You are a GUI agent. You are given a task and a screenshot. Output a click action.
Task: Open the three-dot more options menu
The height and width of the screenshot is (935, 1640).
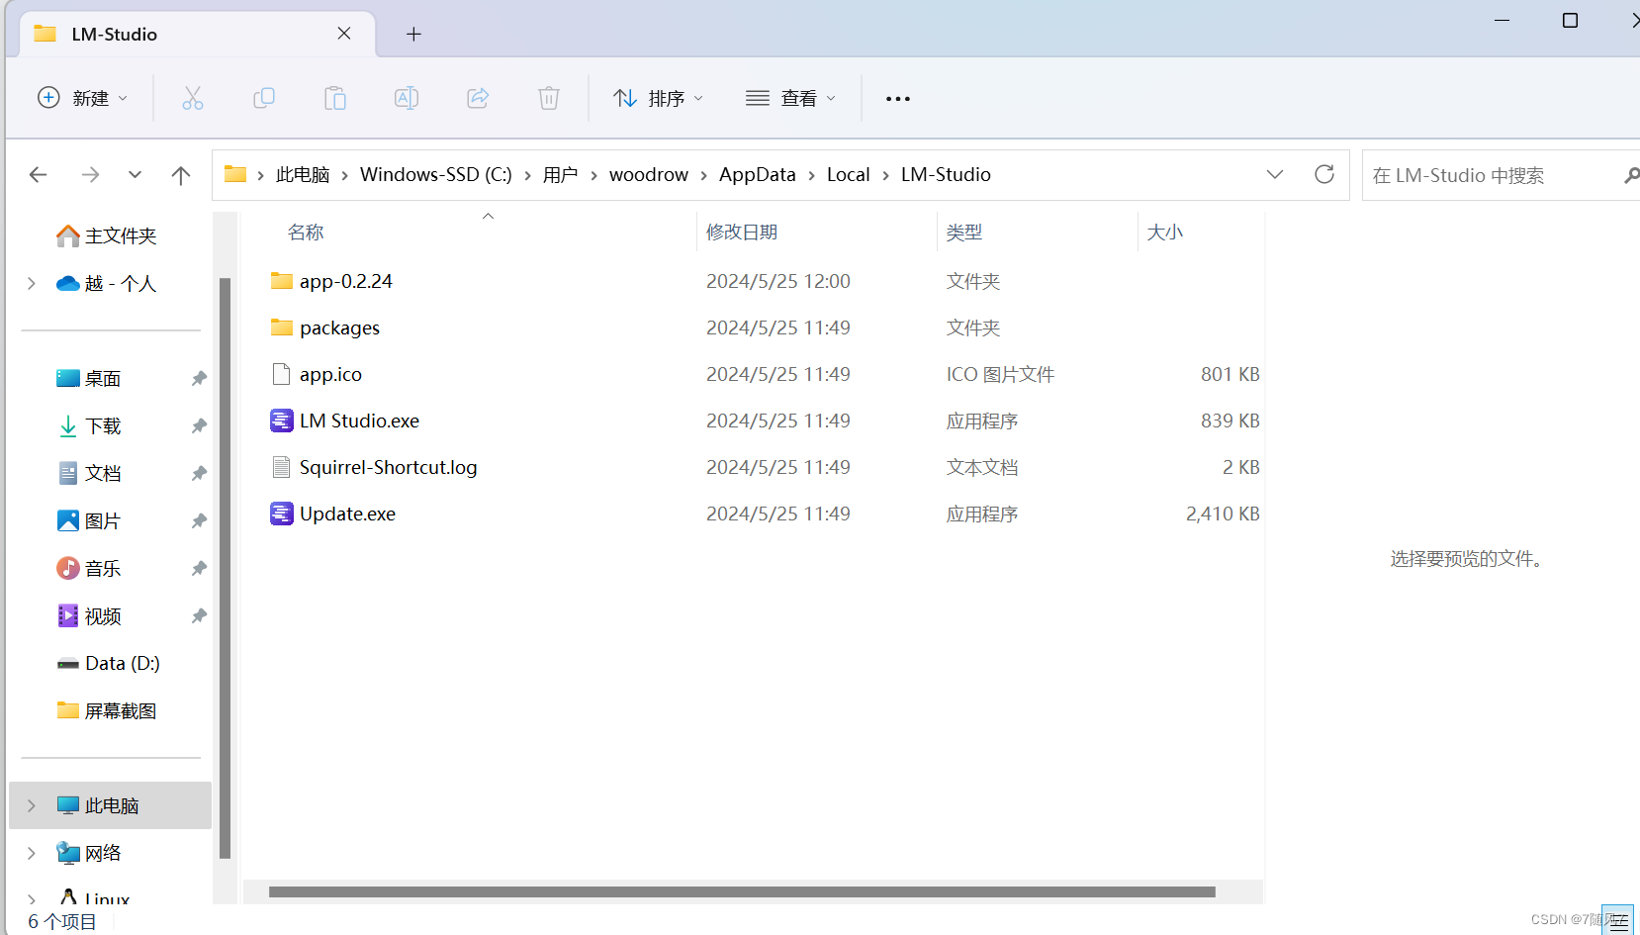(898, 99)
